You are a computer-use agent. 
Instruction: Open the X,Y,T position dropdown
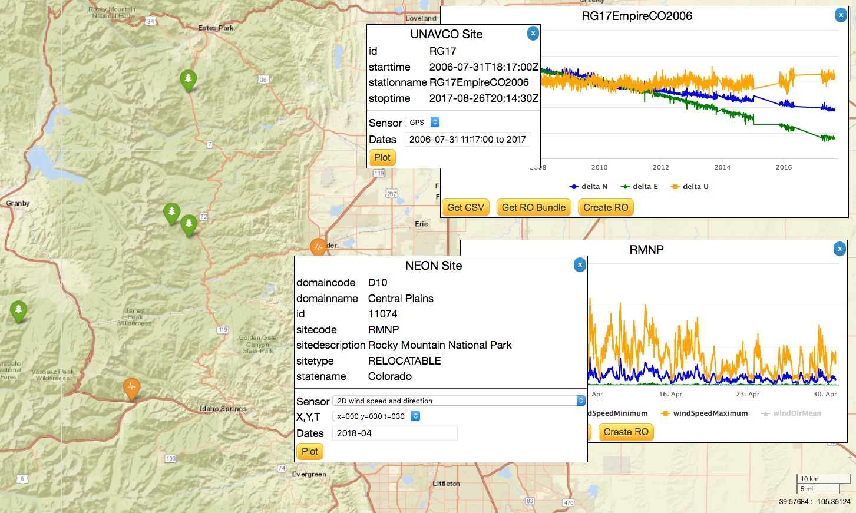[x=376, y=416]
